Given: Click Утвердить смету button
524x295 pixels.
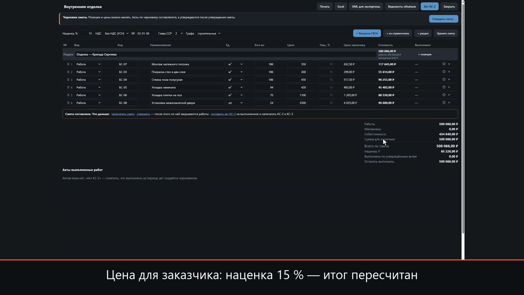Looking at the screenshot, I should [444, 19].
